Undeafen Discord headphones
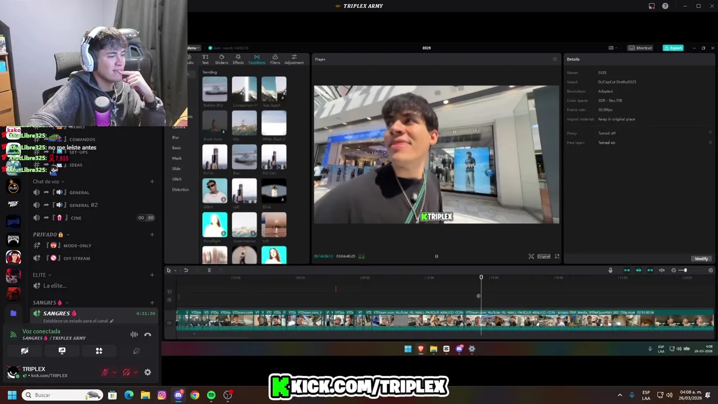The height and width of the screenshot is (404, 718). (127, 372)
